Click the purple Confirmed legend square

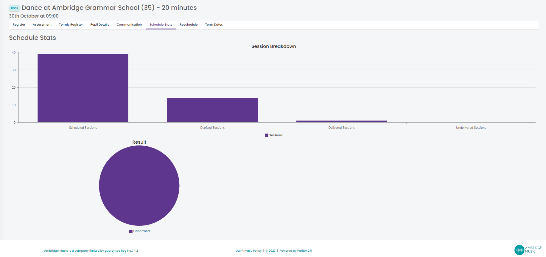pyautogui.click(x=130, y=231)
